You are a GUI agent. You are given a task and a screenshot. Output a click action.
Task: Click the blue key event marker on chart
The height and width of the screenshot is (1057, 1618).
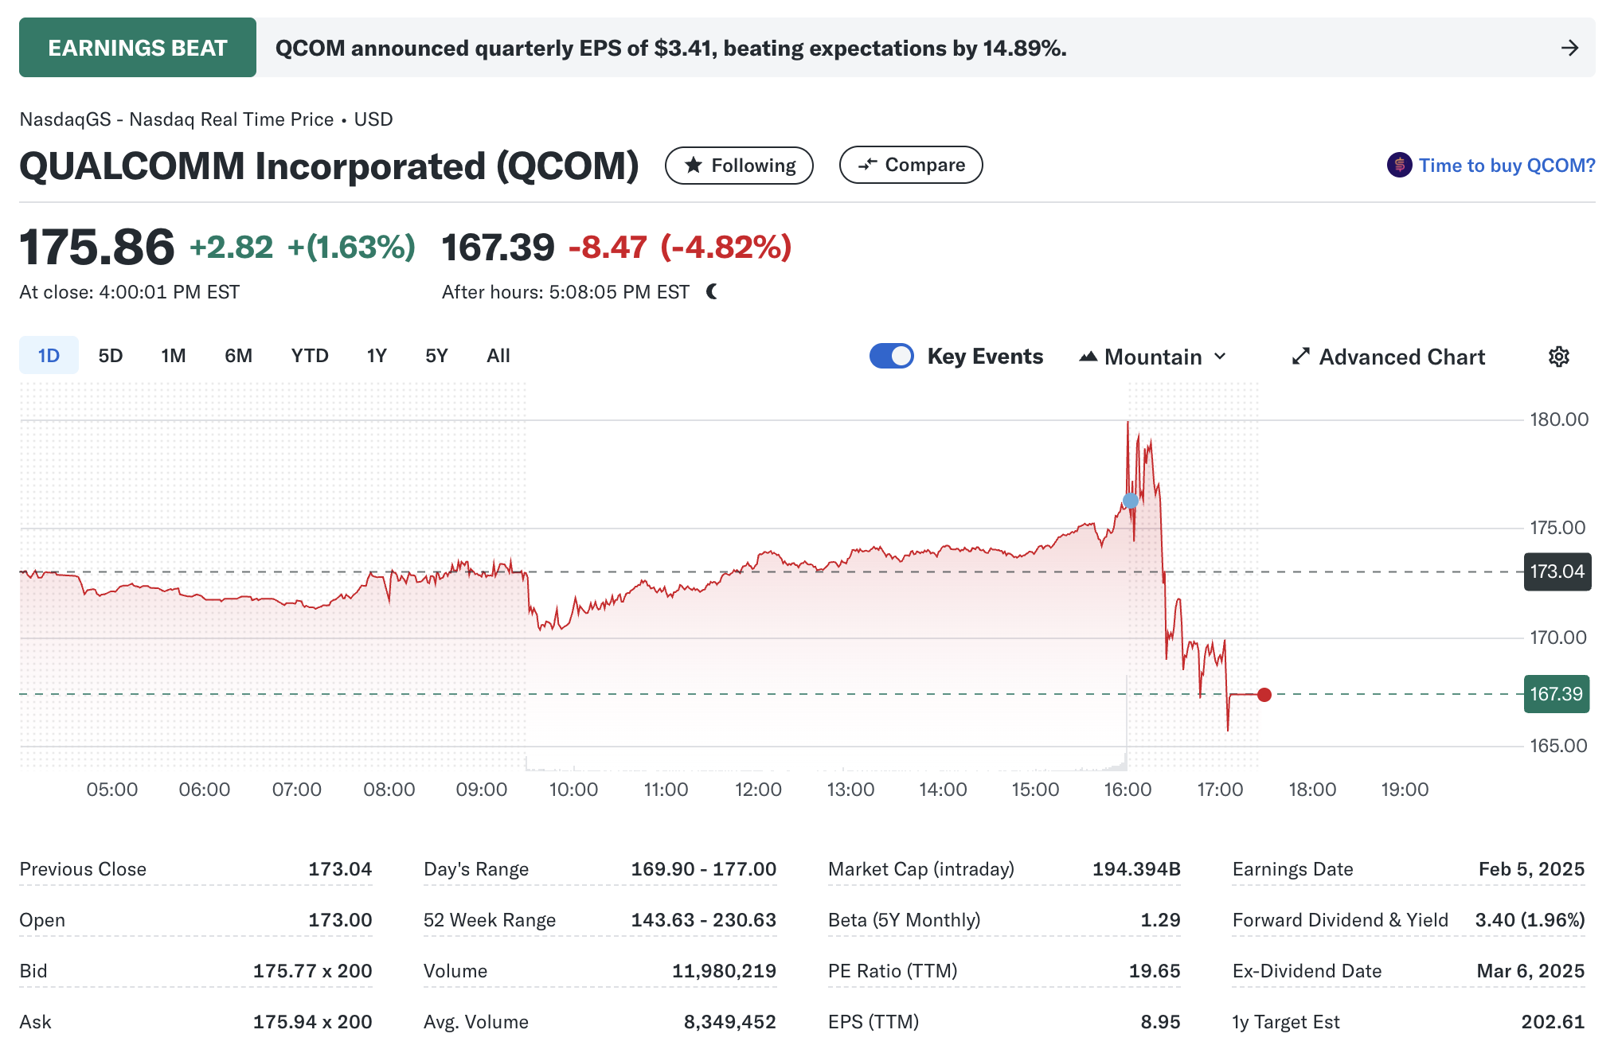(1130, 501)
